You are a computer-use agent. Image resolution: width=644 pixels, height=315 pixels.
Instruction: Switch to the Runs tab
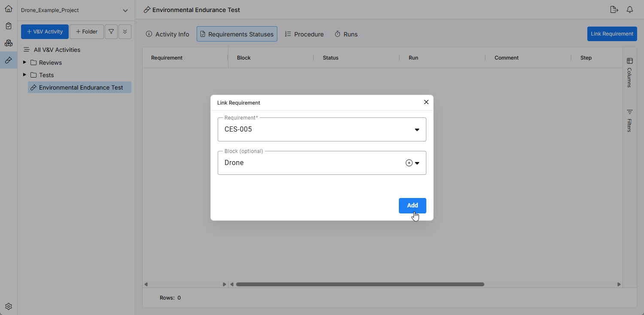[x=346, y=34]
